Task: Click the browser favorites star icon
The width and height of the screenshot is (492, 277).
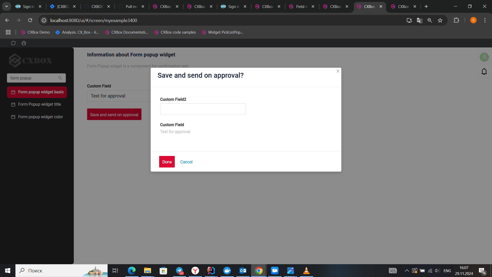Action: (x=440, y=21)
